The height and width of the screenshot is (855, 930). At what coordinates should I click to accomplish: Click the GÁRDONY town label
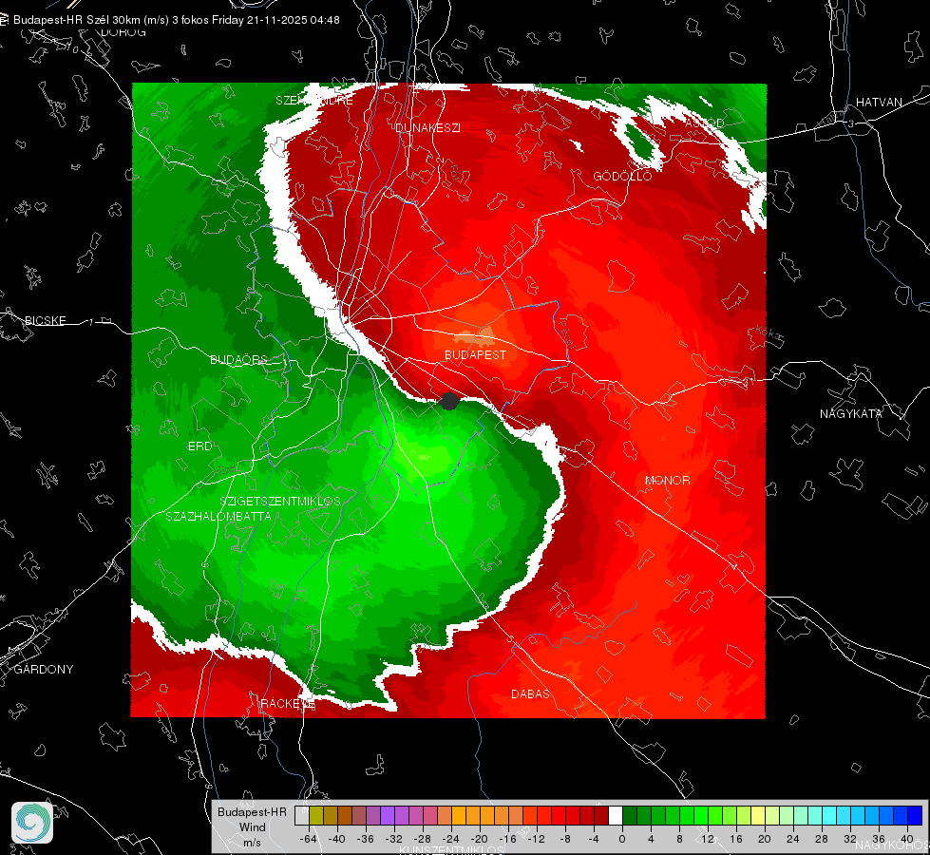pos(44,670)
